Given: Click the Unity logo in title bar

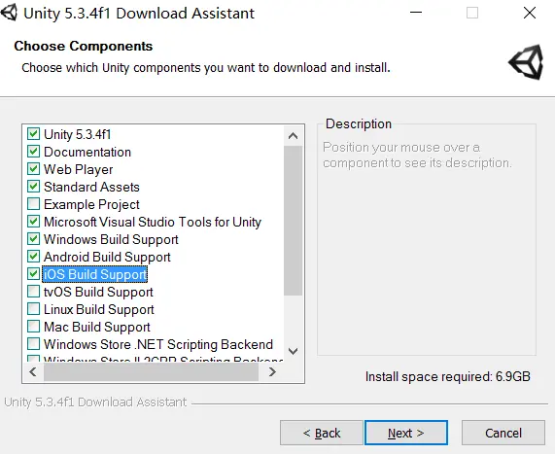Looking at the screenshot, I should point(9,13).
